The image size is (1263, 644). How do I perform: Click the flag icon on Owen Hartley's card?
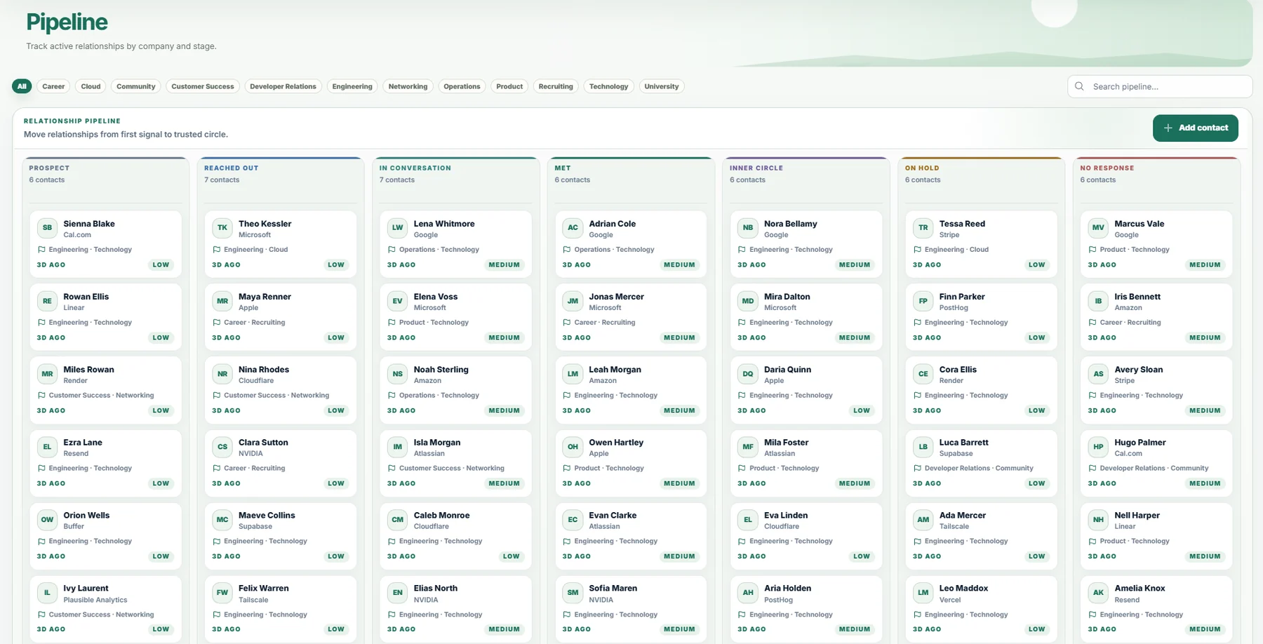coord(567,469)
